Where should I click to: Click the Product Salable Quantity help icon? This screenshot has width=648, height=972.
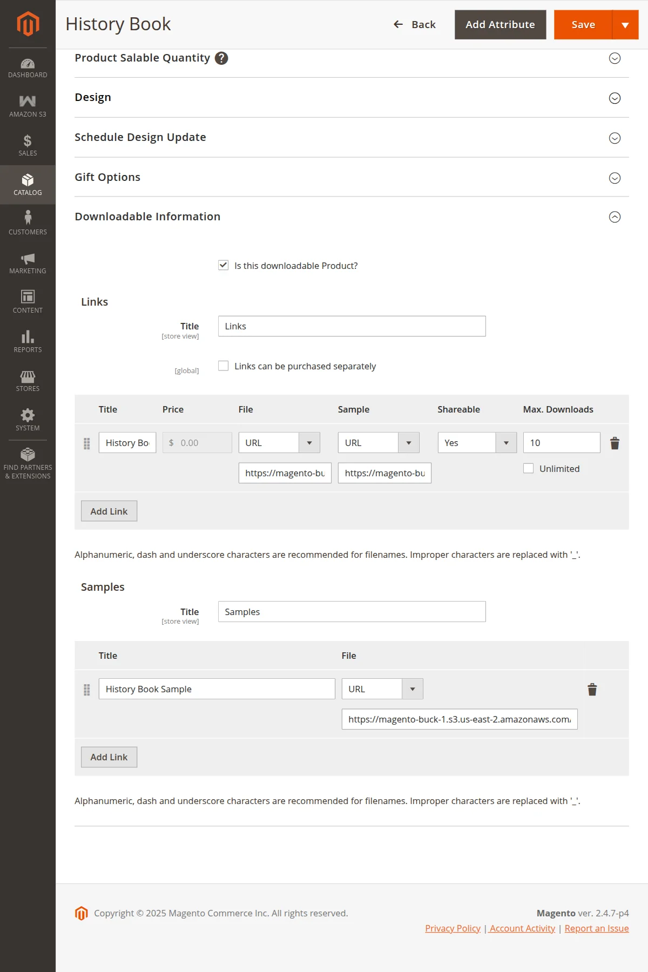[x=221, y=58]
